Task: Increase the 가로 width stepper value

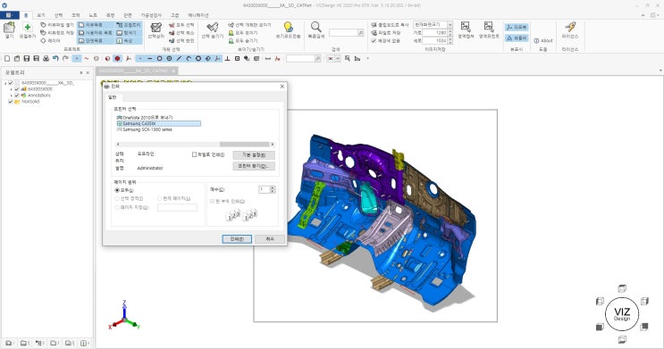Action: (x=450, y=31)
